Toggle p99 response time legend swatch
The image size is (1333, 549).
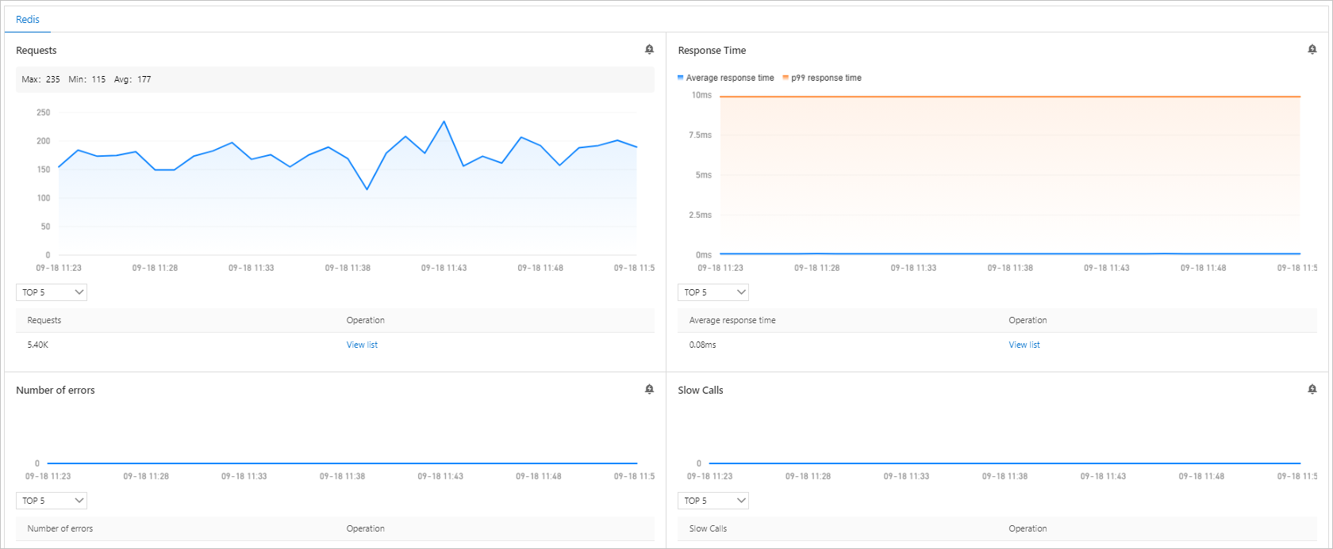click(x=786, y=78)
